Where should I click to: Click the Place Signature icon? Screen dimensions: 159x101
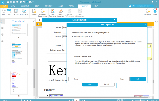(61, 13)
